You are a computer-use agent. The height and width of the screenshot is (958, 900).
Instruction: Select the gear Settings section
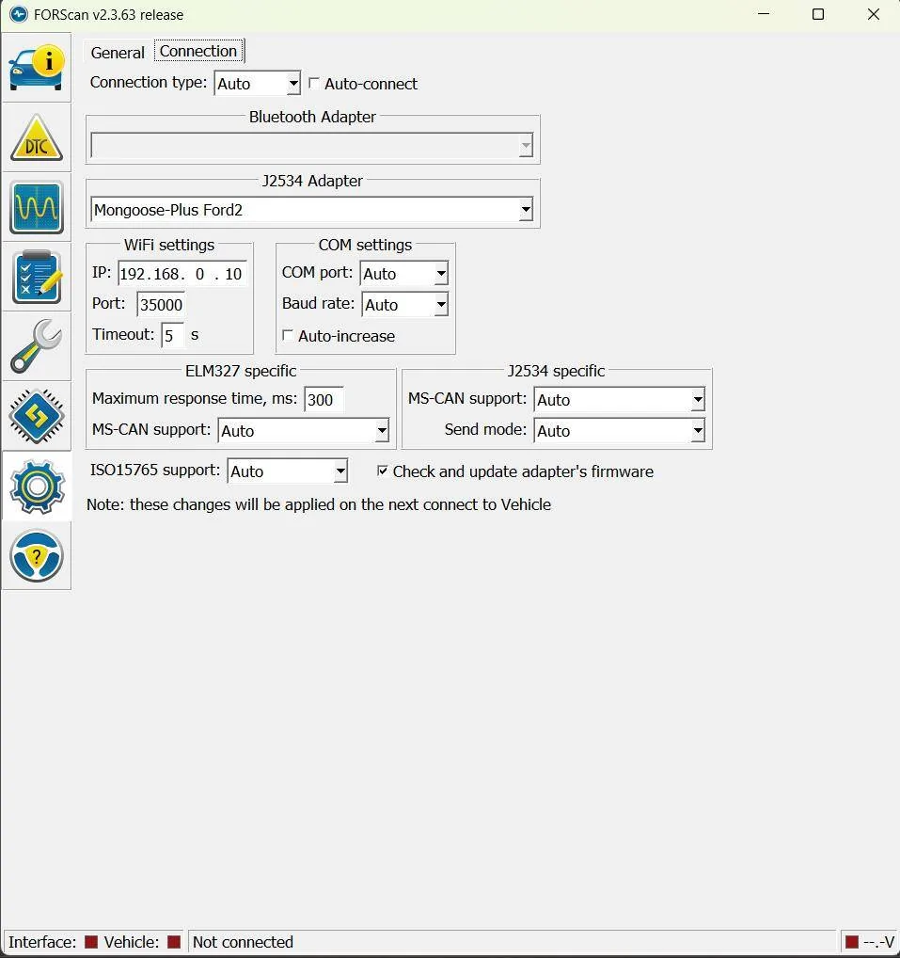37,486
